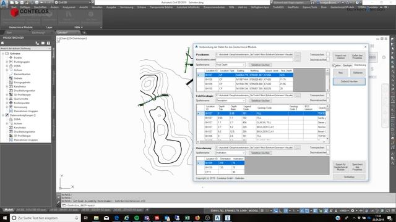Toggle Trennzeichen checkbox for Orientierung
The image size is (396, 222).
coord(327,147)
